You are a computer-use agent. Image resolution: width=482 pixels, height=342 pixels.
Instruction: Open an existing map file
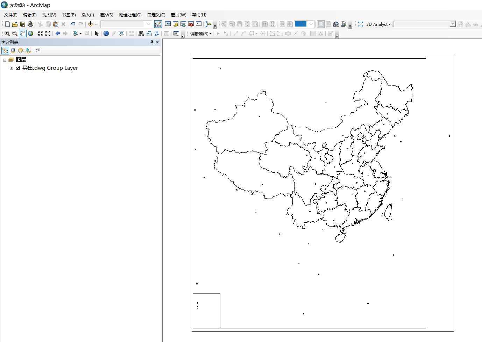click(15, 24)
